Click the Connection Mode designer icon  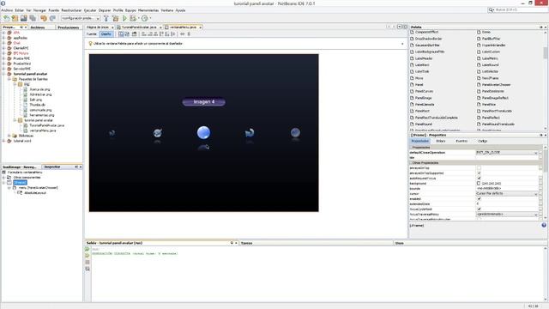[x=127, y=34]
